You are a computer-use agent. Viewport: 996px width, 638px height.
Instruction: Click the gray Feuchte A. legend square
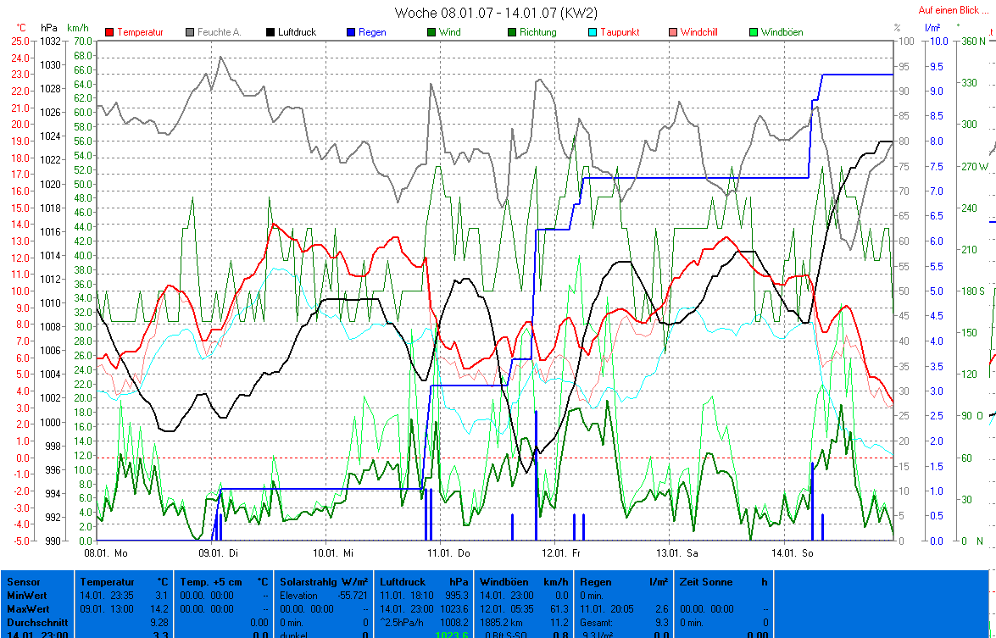click(191, 32)
